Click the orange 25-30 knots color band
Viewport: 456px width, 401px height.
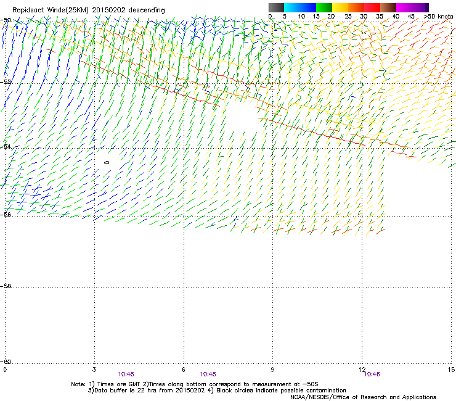click(356, 7)
